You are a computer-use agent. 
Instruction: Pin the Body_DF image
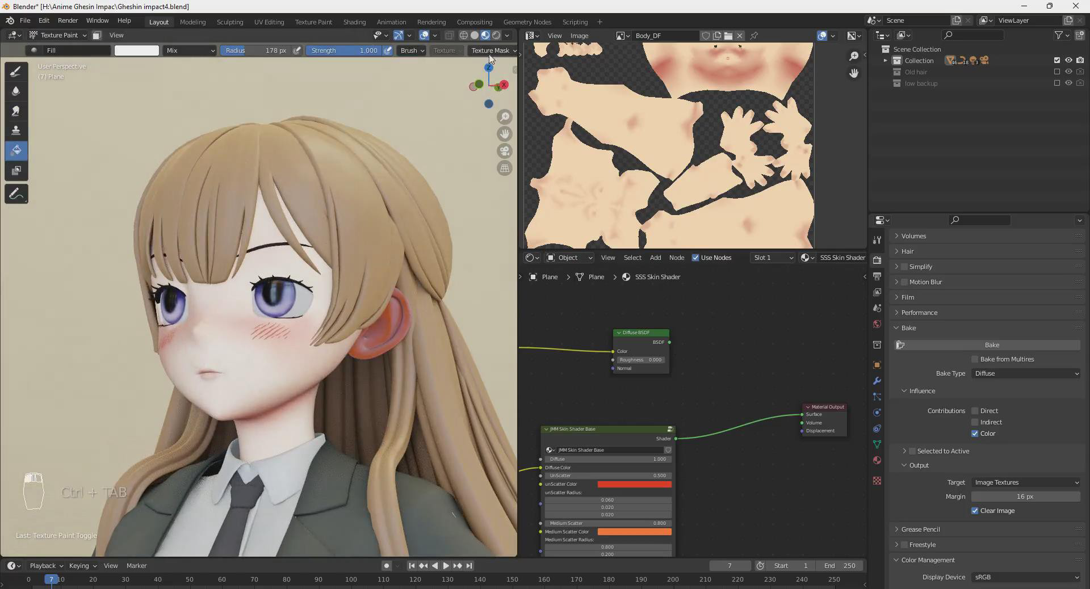754,35
